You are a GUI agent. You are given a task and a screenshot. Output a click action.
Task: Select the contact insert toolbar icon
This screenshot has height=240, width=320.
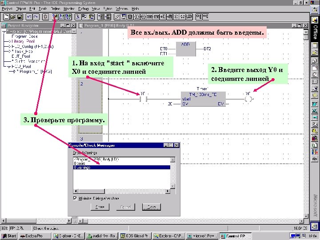[x=136, y=17]
